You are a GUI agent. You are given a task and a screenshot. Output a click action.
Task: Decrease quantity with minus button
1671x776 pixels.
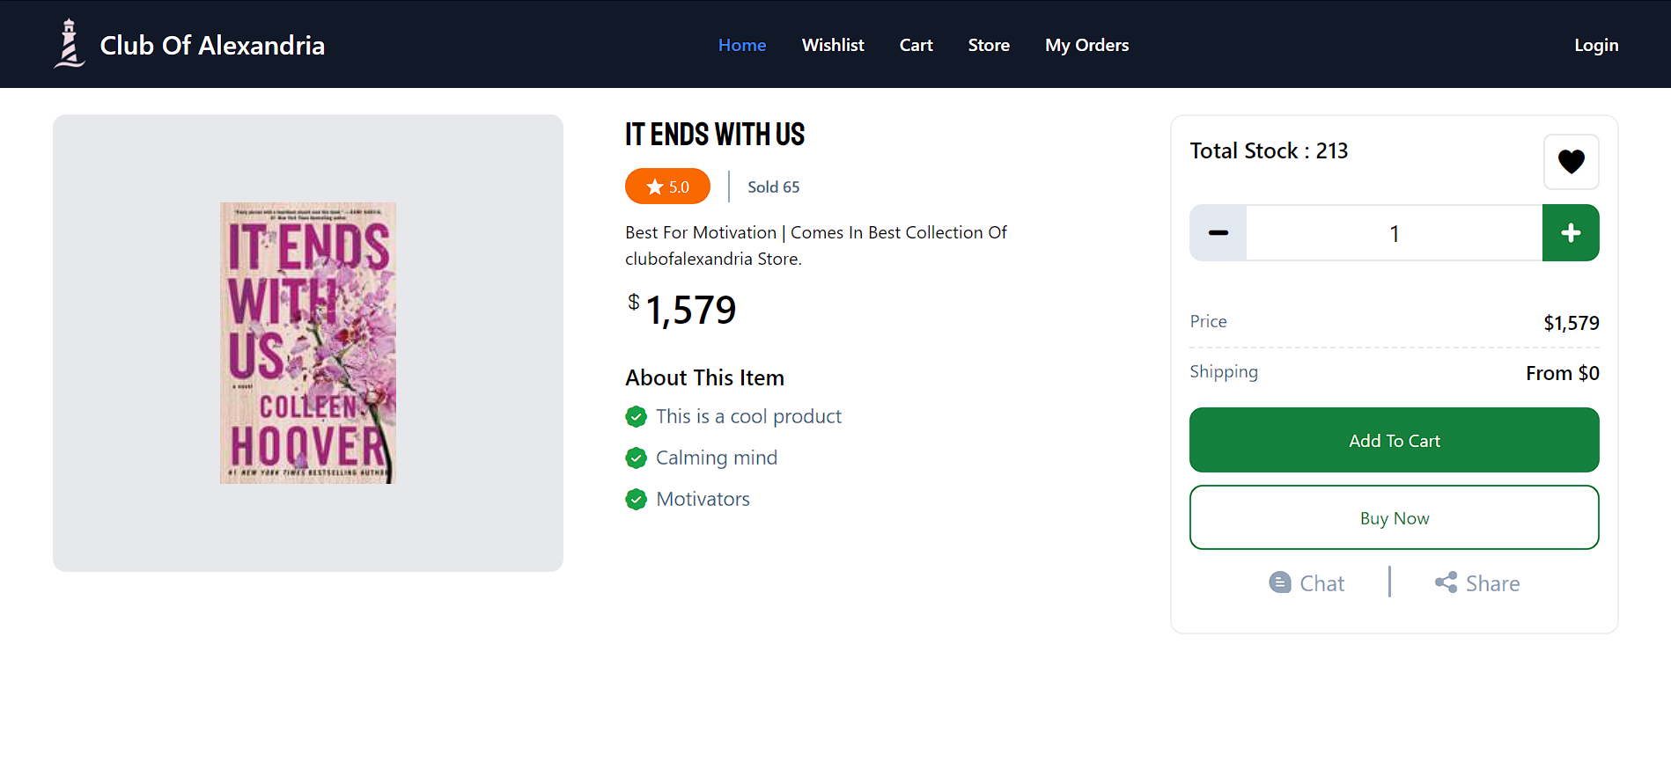[x=1218, y=233]
